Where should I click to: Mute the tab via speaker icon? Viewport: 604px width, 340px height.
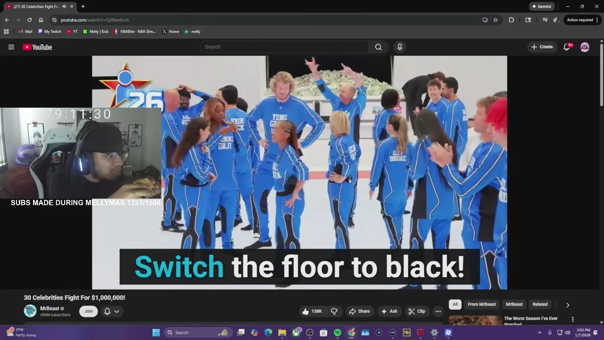pos(64,7)
